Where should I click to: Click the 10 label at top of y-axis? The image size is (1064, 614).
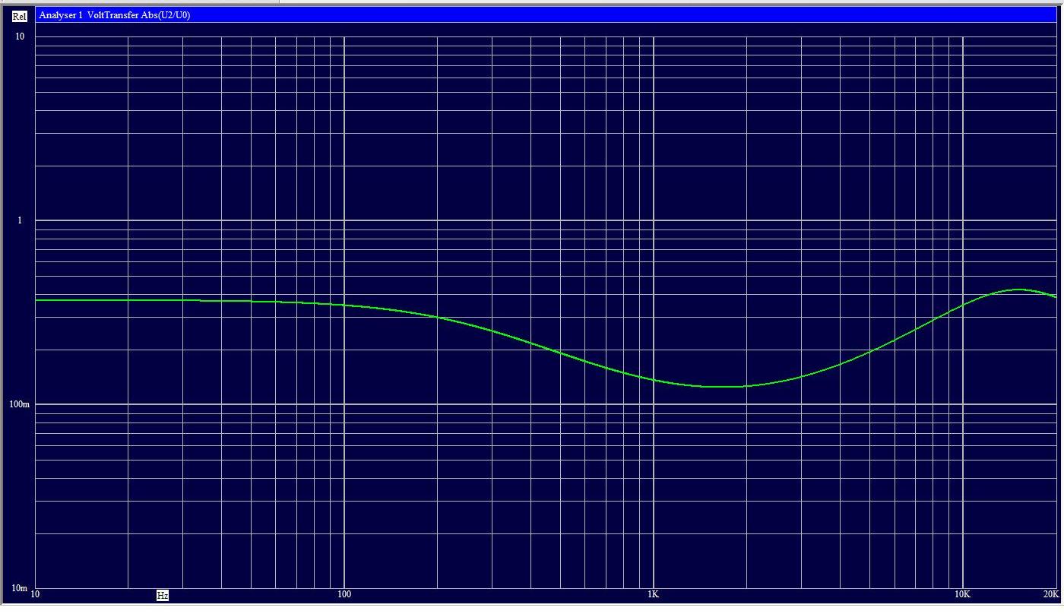(x=20, y=36)
